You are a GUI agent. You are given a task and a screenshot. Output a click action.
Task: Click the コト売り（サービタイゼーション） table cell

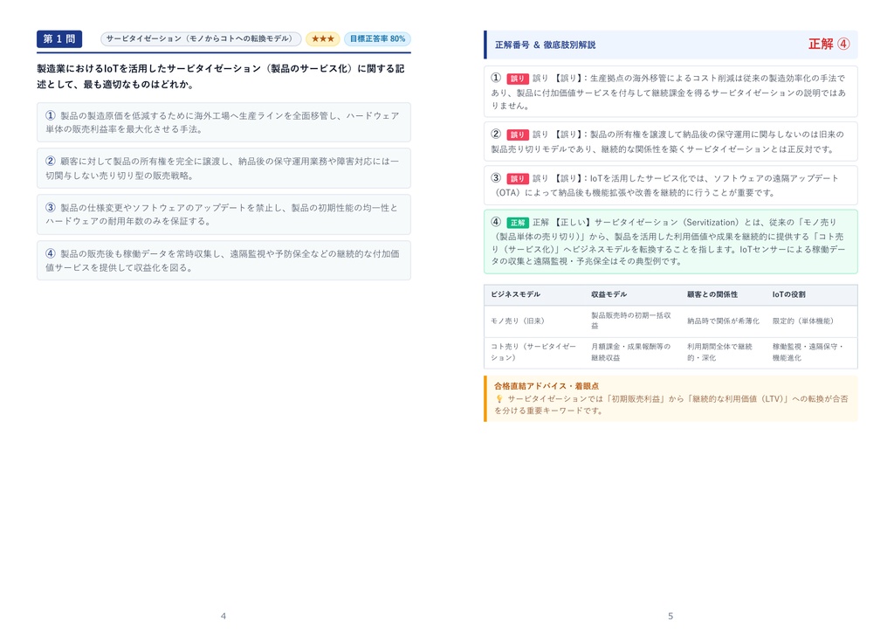pos(533,352)
